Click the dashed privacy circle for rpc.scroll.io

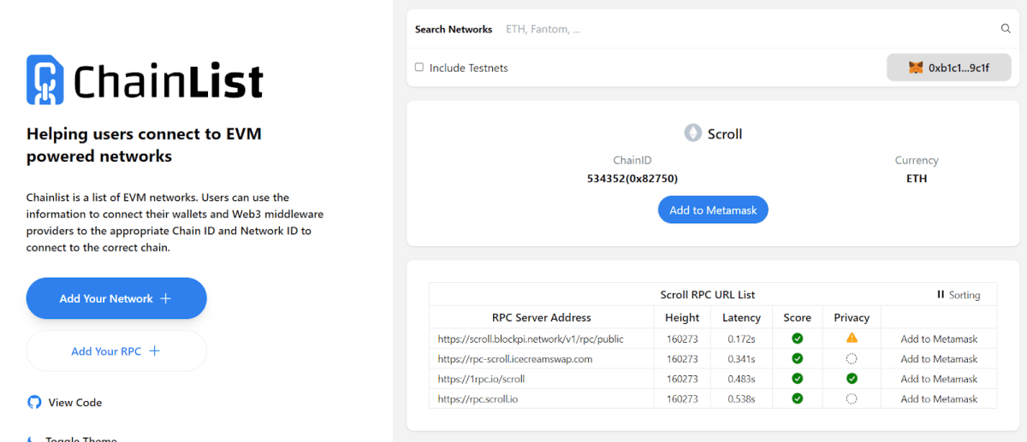852,398
